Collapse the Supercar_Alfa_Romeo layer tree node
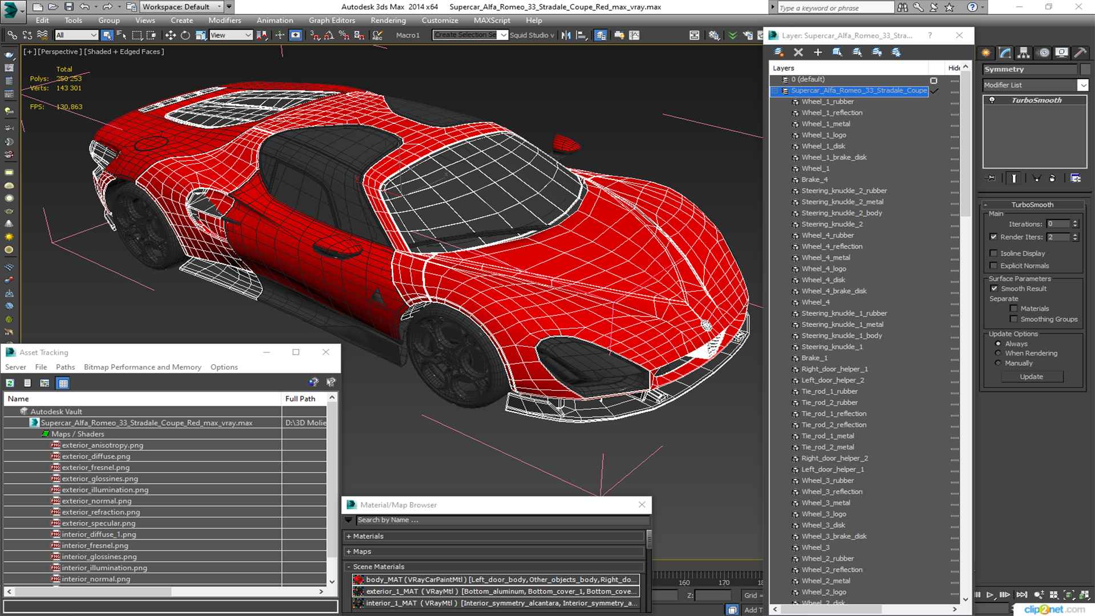 [774, 91]
